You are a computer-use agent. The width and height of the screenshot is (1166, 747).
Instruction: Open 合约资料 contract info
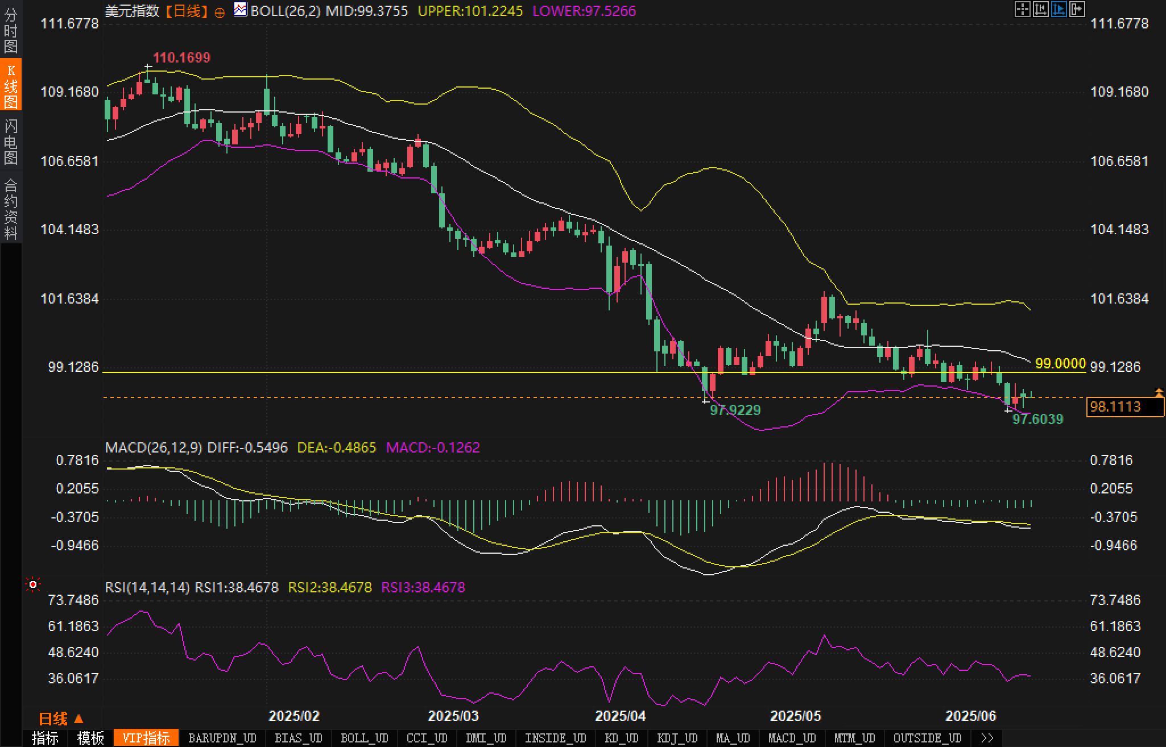11,209
